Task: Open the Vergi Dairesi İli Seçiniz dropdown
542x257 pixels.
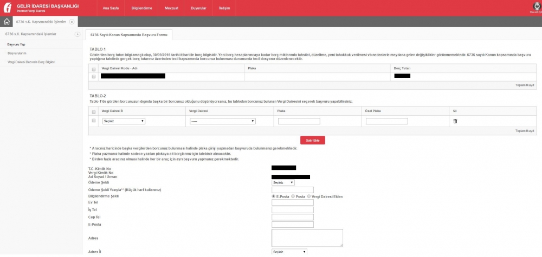Action: (124, 121)
